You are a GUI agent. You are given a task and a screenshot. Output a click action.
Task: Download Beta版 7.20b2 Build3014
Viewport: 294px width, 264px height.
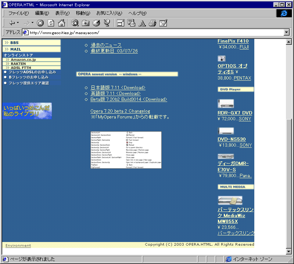point(129,99)
